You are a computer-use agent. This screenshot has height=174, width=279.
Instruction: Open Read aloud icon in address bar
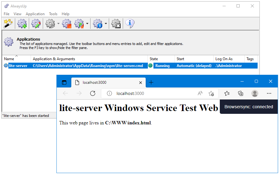tap(200, 93)
